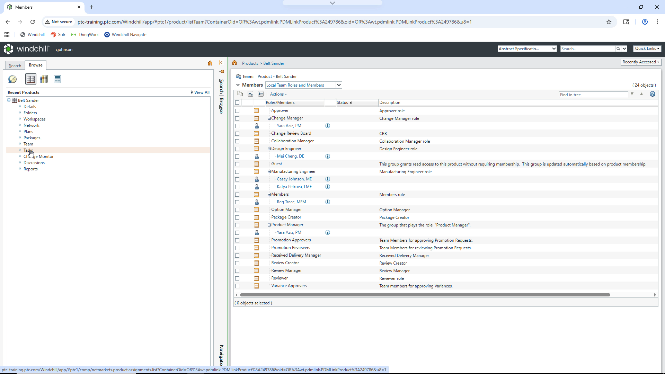Check the Approver row checkbox
The height and width of the screenshot is (374, 665).
[x=237, y=111]
